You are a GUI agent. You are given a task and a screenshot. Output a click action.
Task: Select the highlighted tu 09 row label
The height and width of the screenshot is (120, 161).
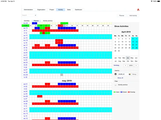tap(25, 26)
